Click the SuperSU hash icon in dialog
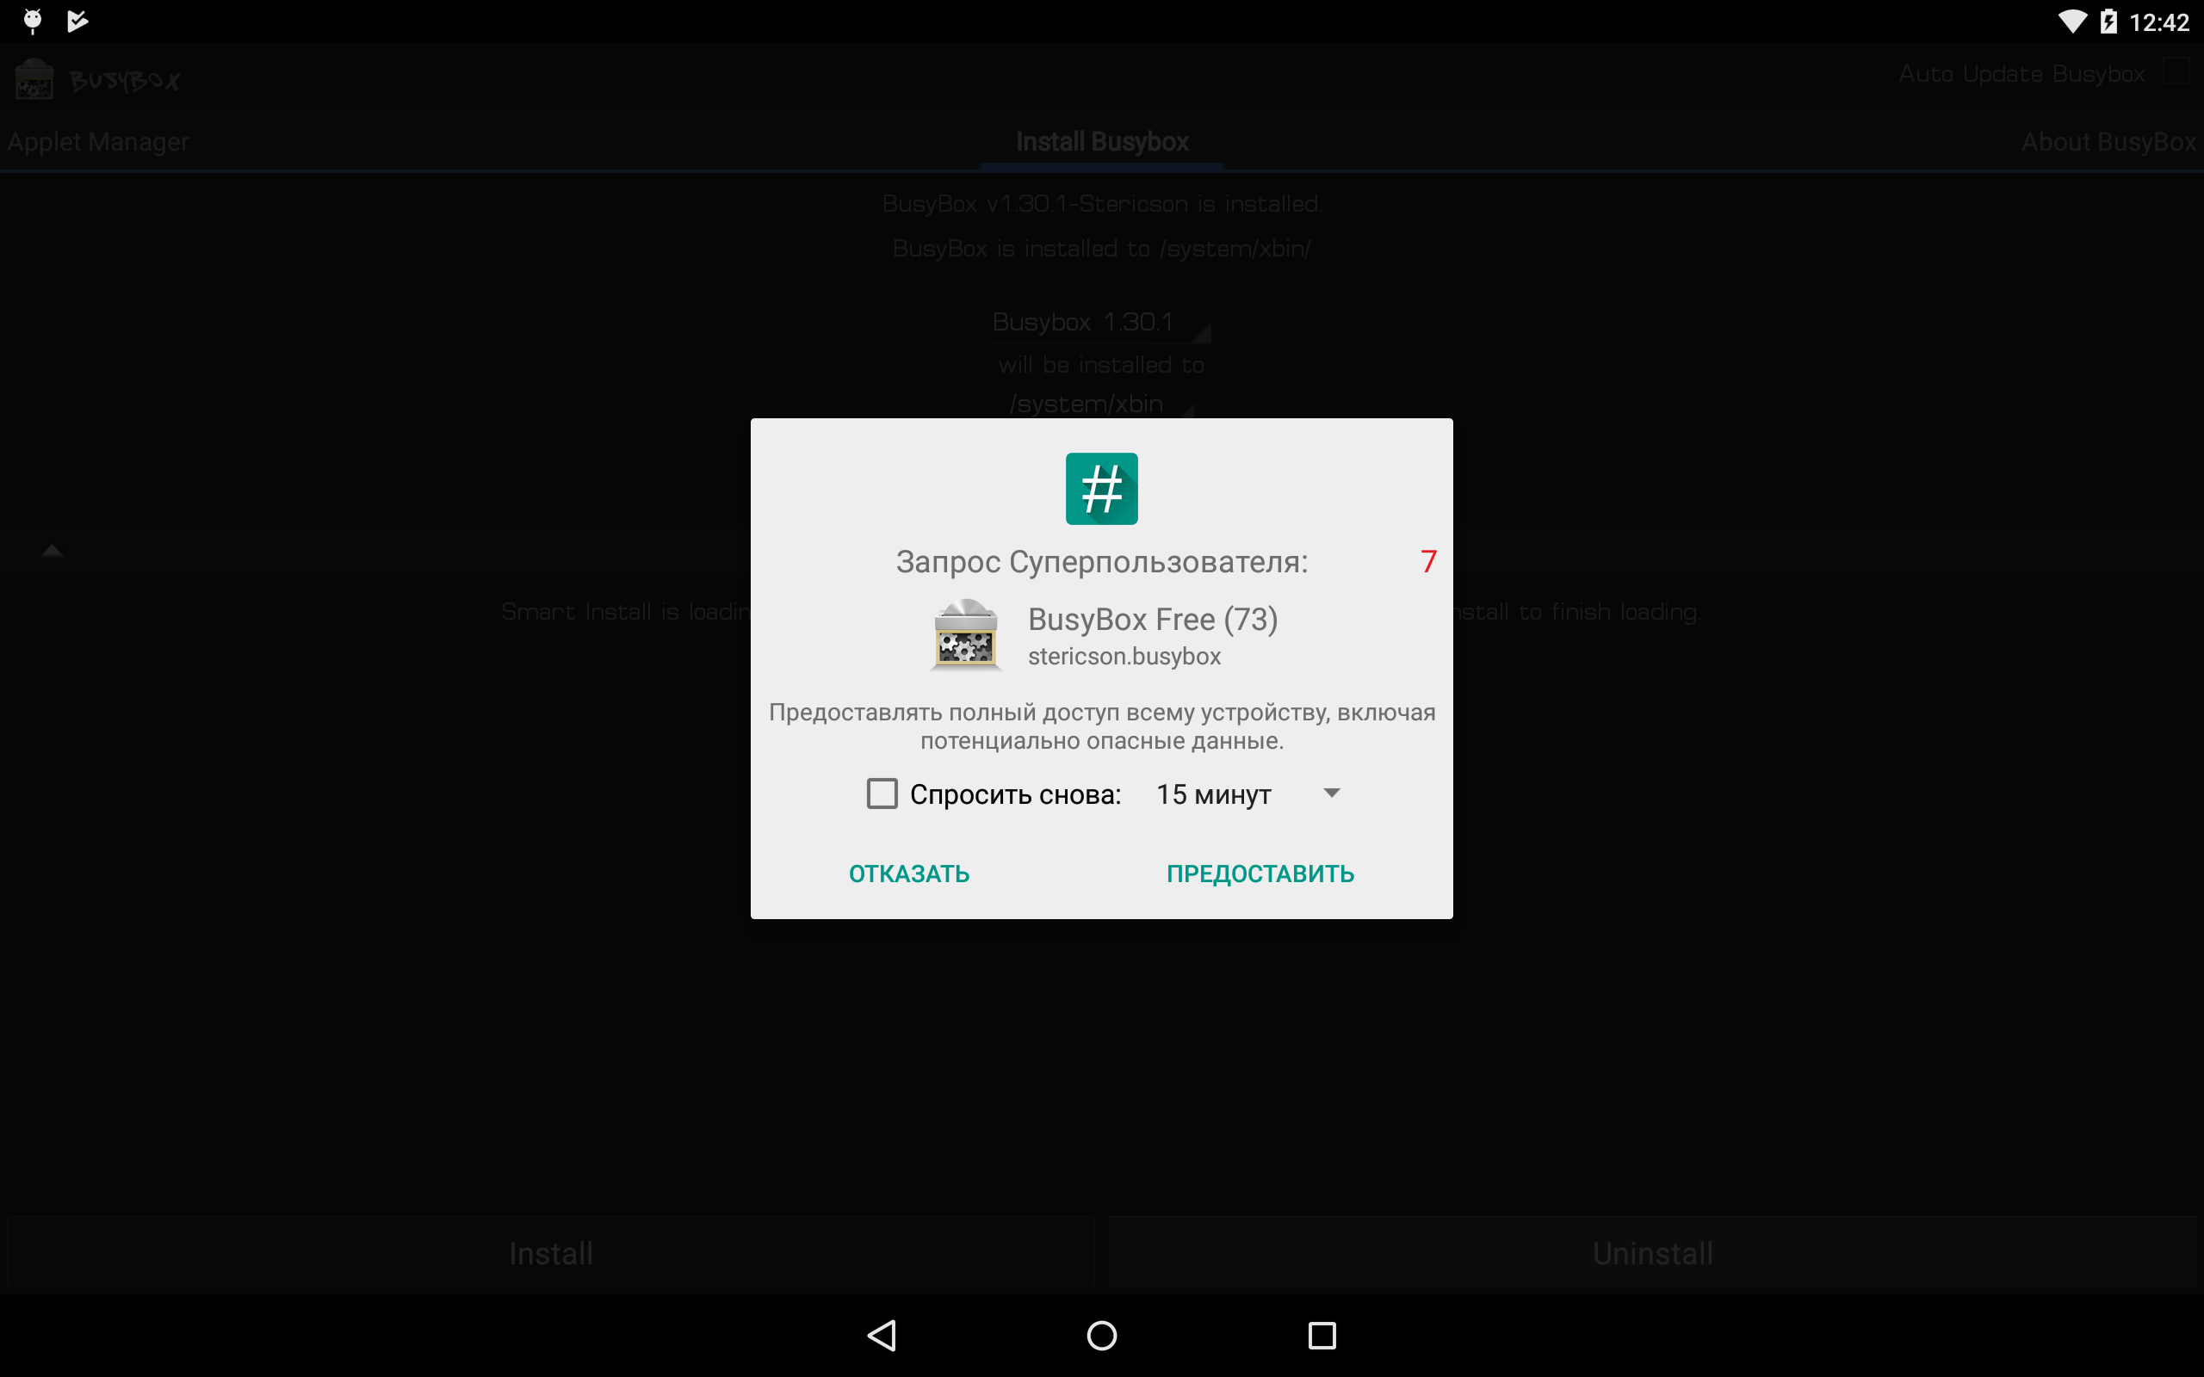 coord(1101,488)
